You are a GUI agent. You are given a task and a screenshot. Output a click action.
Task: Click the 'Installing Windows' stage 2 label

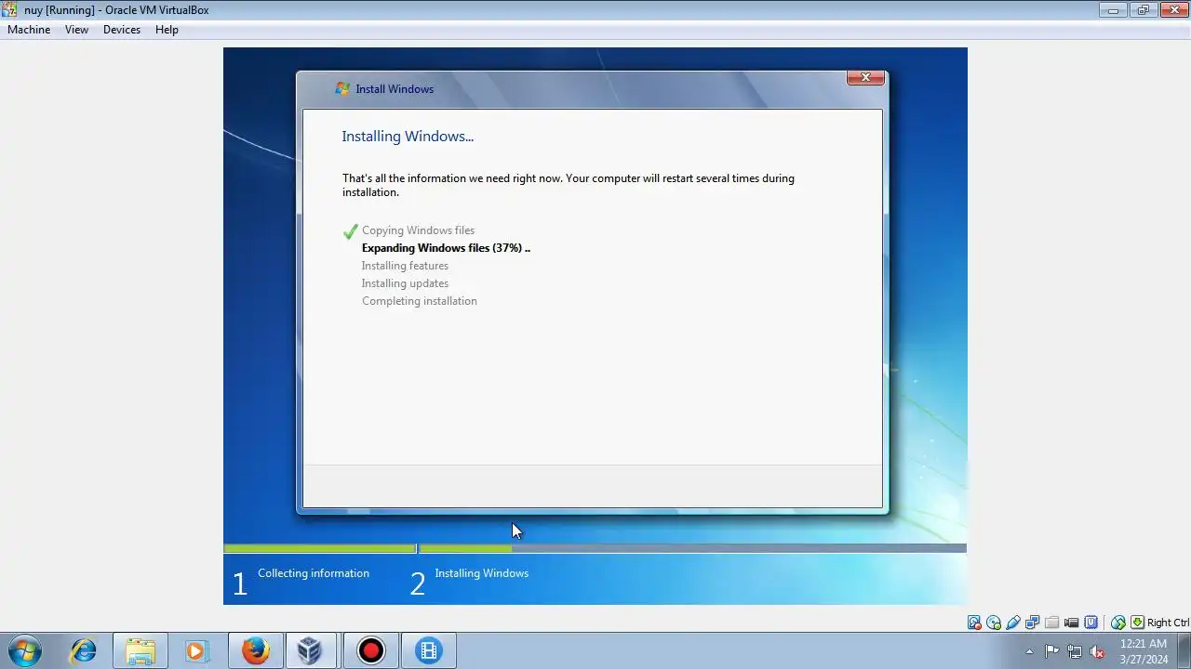481,573
